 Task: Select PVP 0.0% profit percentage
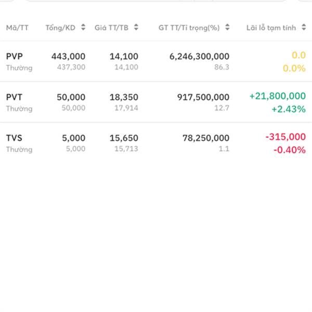pyautogui.click(x=294, y=68)
